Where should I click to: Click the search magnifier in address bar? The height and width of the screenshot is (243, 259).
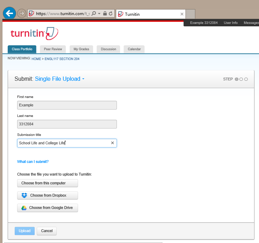tap(94, 14)
